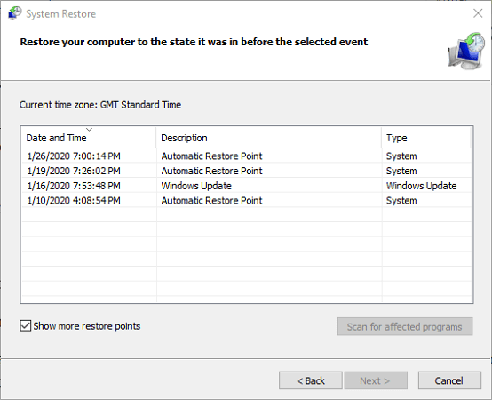Click the Next > button
The image size is (492, 400).
[x=376, y=380]
